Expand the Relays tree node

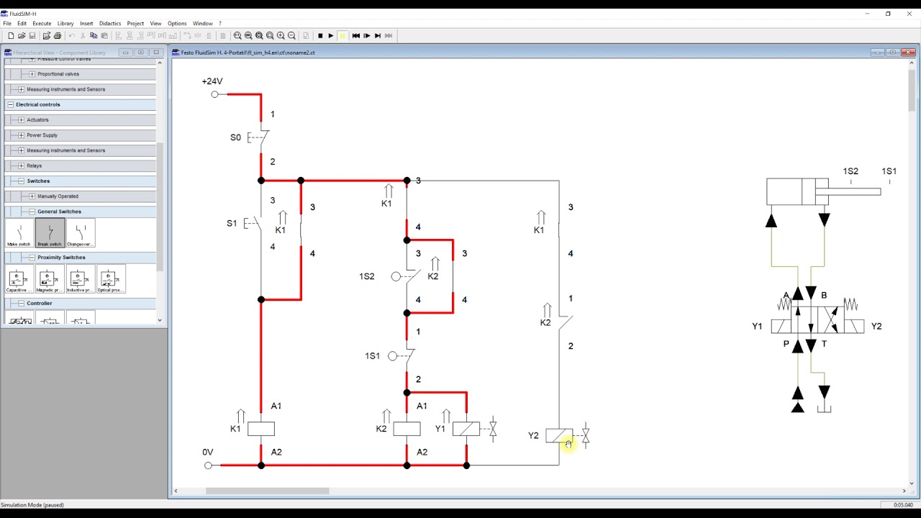click(x=22, y=165)
